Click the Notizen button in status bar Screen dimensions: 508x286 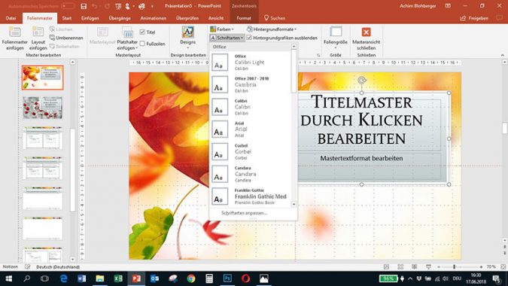(11, 266)
